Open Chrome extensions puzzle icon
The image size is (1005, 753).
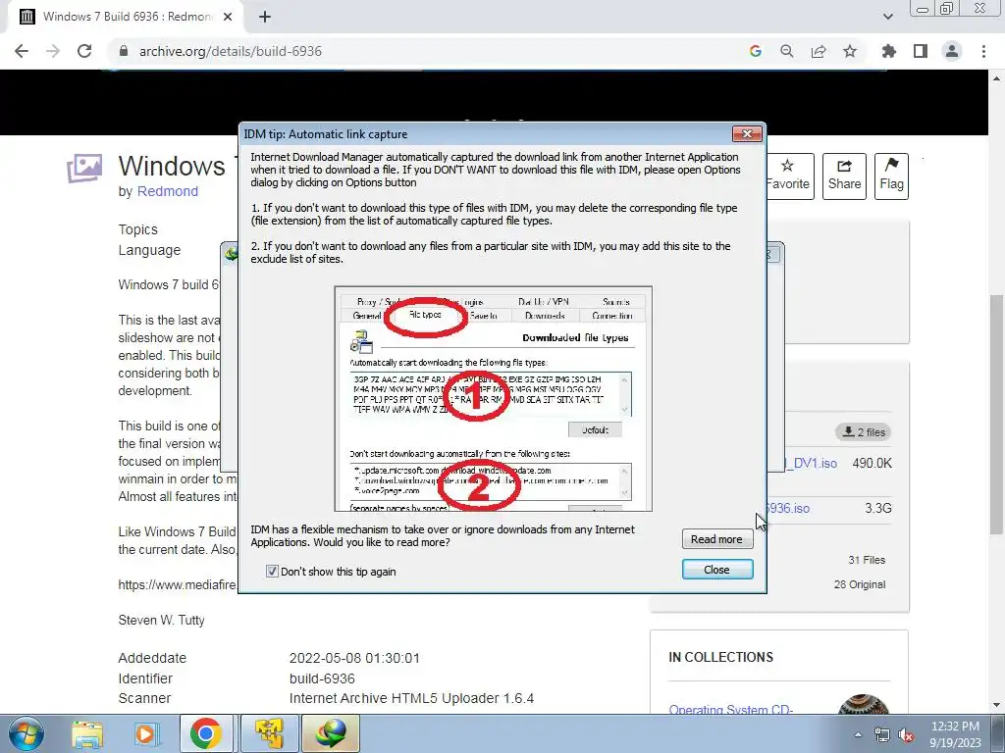(x=889, y=51)
